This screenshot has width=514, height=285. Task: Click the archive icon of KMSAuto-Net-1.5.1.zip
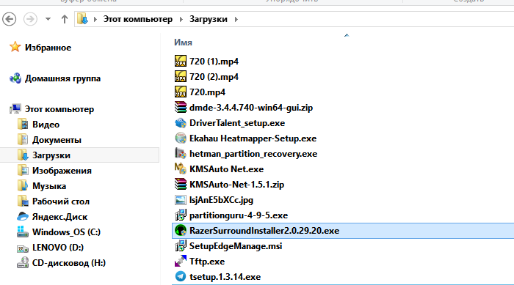point(181,184)
